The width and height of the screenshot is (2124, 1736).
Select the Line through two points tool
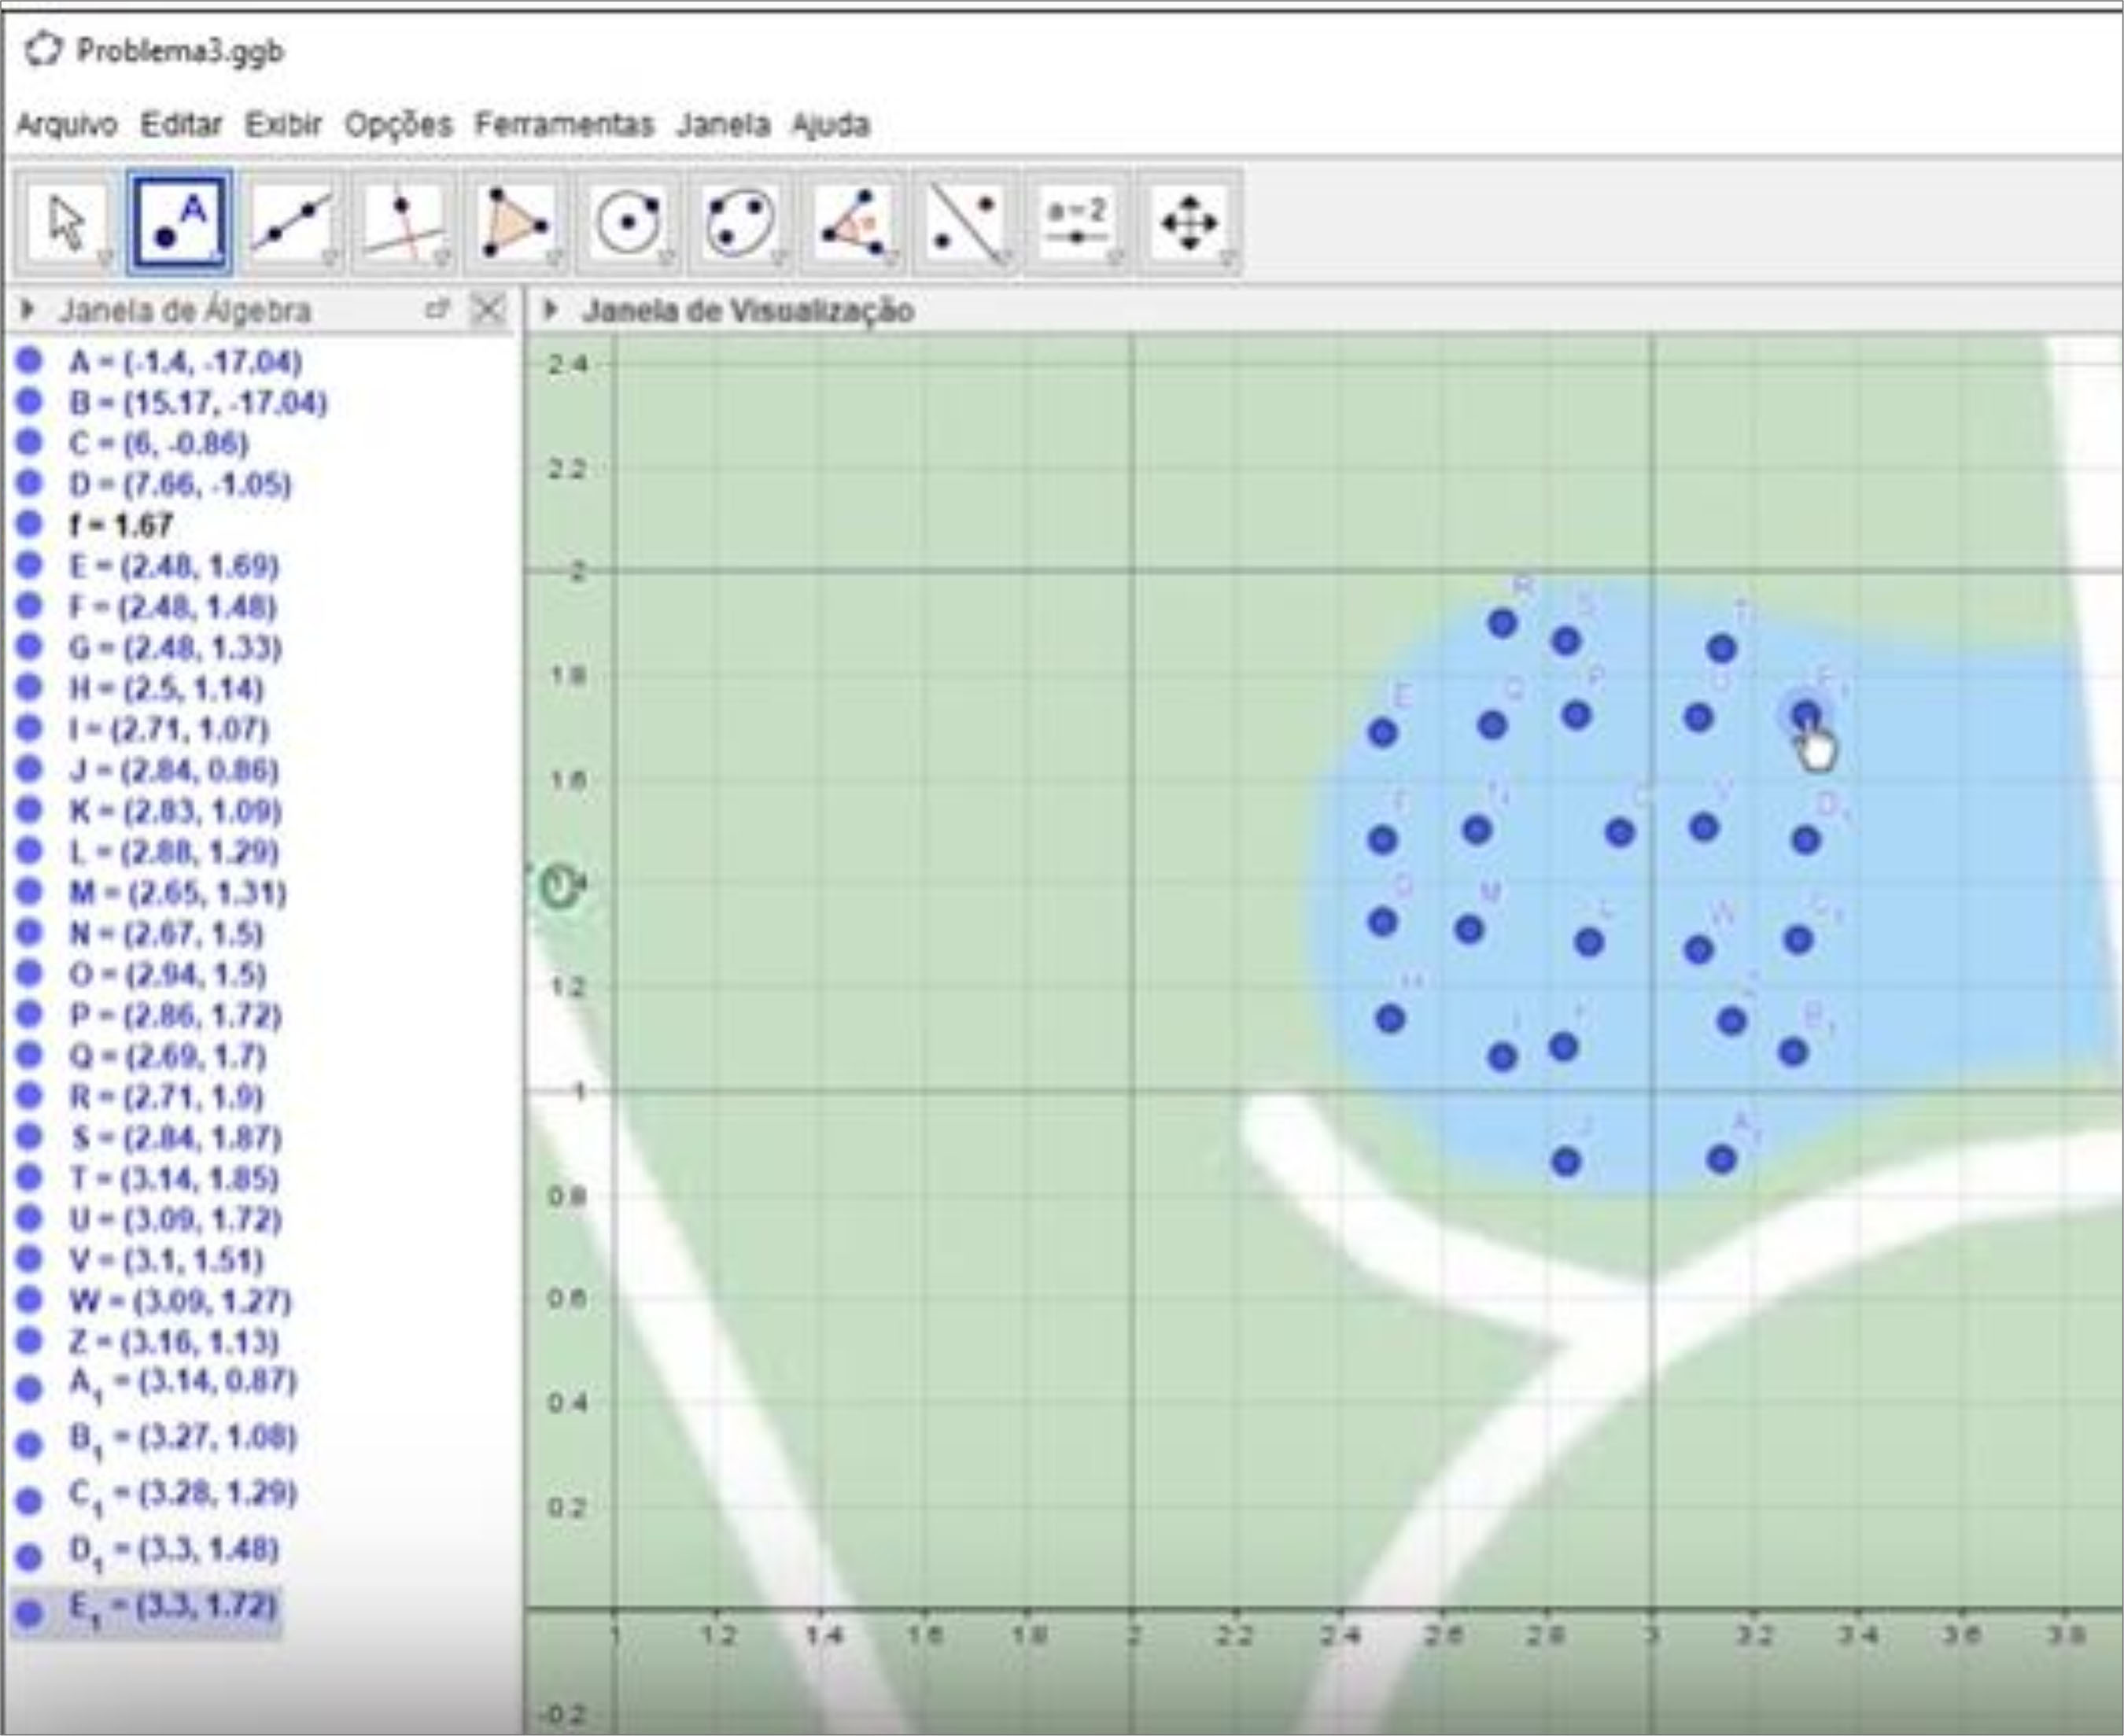(x=292, y=222)
